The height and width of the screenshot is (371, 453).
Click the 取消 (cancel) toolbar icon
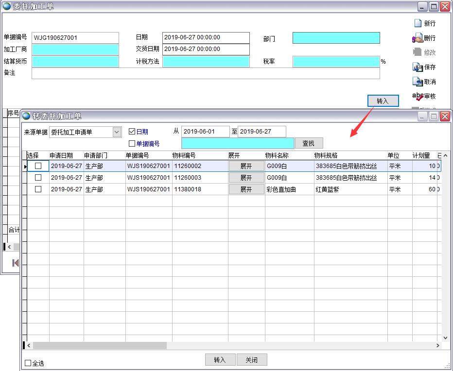coord(418,82)
